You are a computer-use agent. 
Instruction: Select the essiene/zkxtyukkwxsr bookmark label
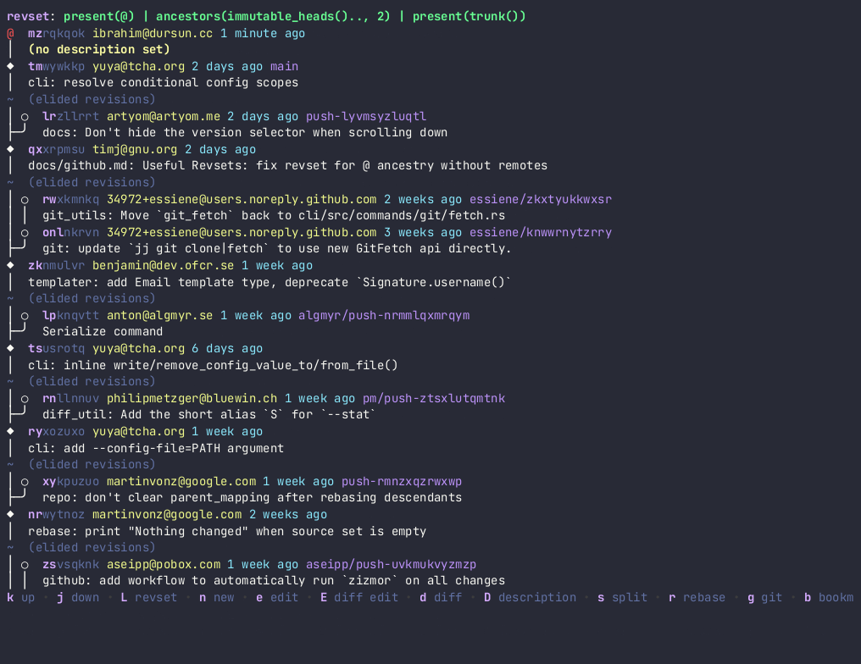[x=541, y=200]
